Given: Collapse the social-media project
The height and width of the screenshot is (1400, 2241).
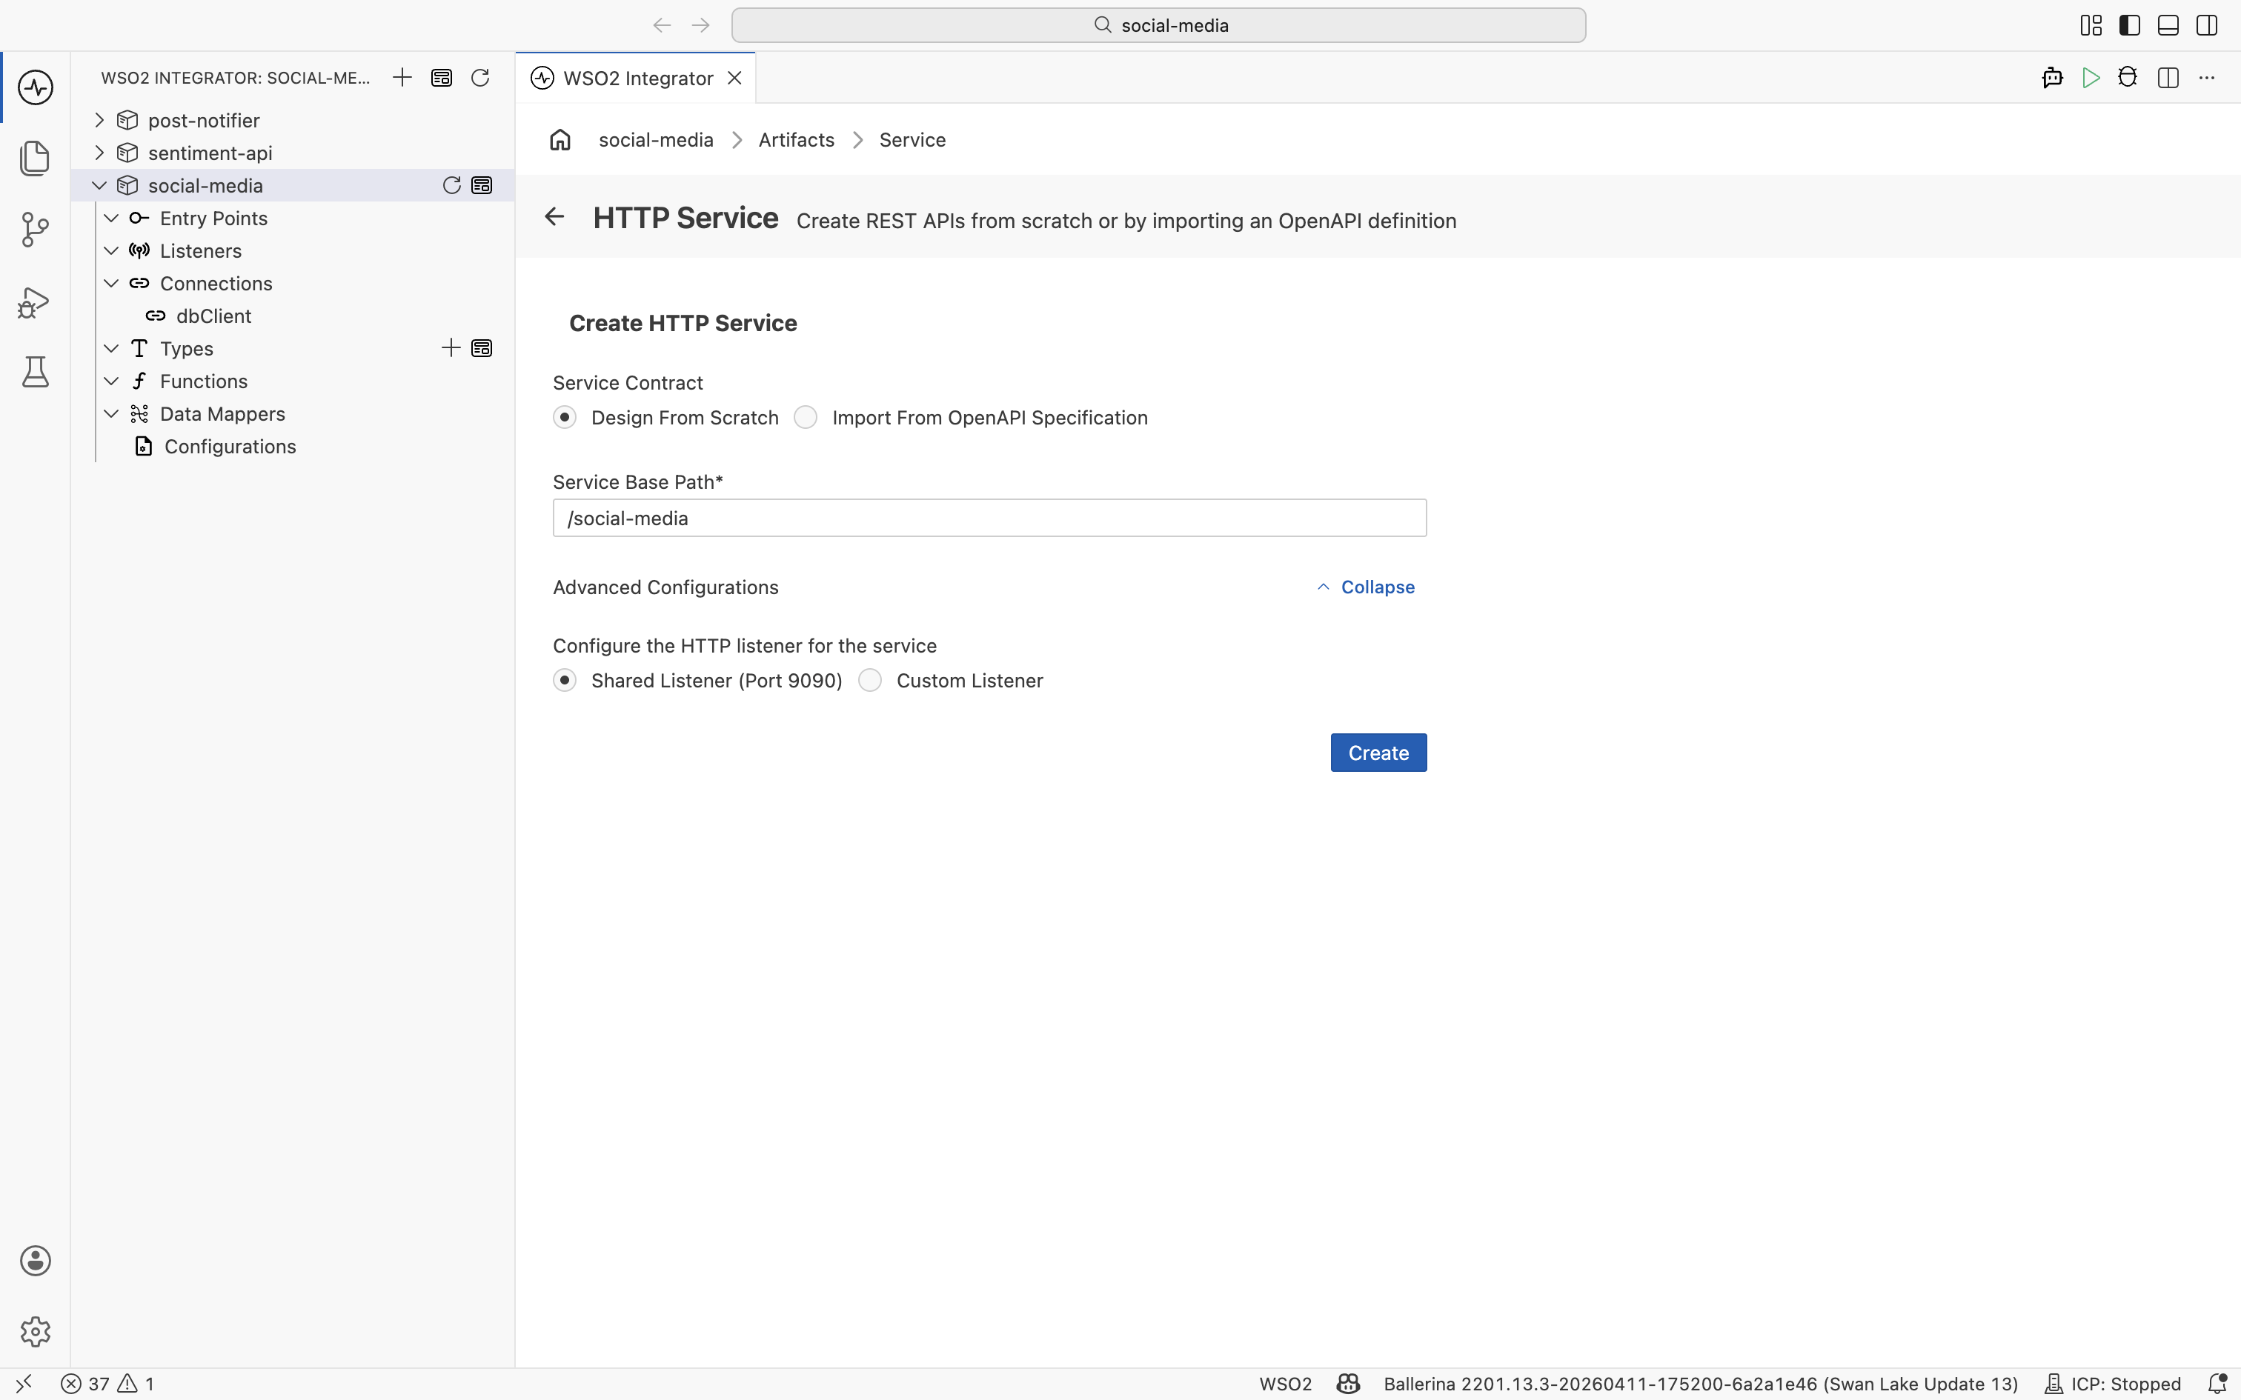Looking at the screenshot, I should [x=99, y=185].
